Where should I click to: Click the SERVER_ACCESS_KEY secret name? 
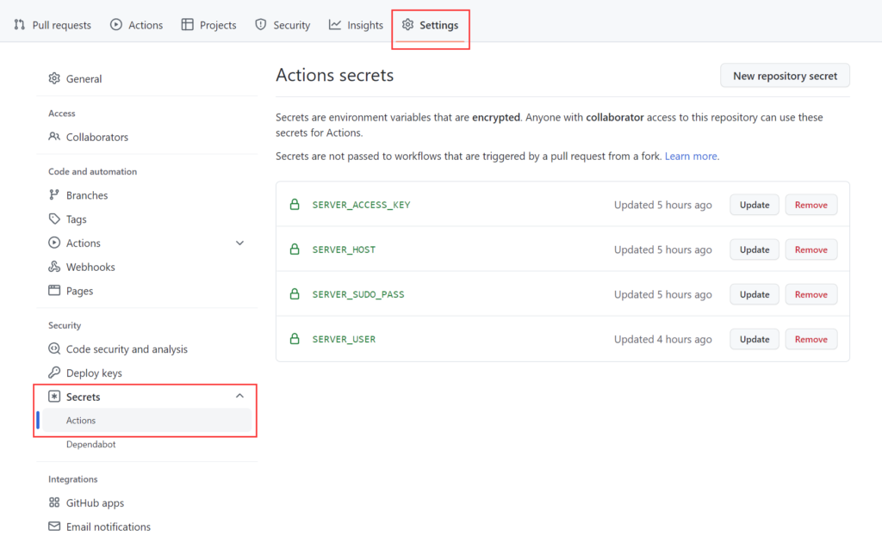click(361, 205)
